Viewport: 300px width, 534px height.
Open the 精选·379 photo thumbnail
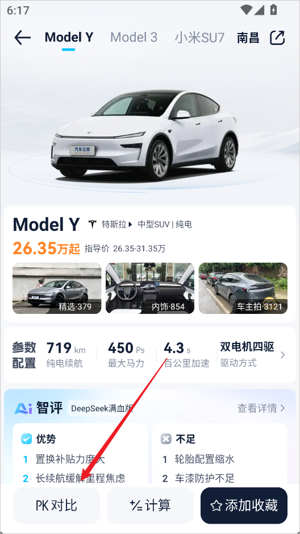(57, 288)
